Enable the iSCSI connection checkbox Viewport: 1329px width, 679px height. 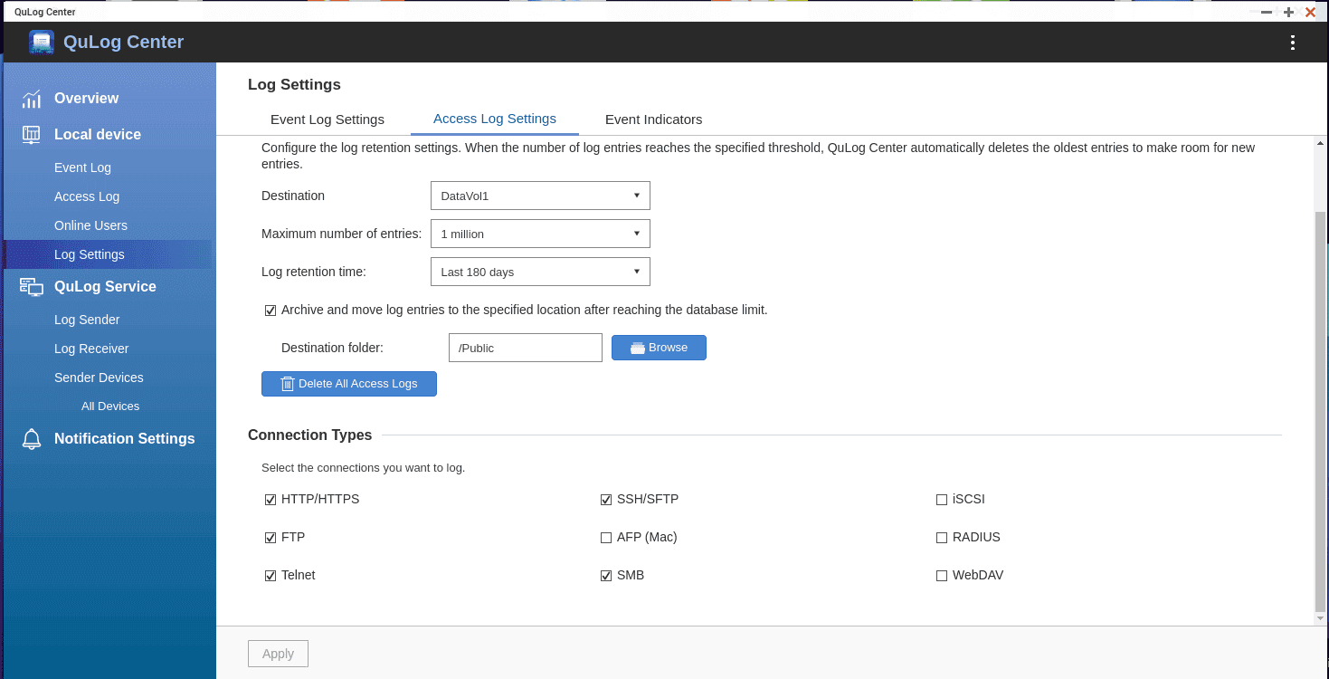point(942,500)
